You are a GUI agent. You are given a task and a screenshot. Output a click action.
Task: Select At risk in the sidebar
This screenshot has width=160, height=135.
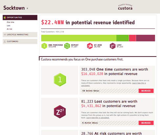click(x=10, y=29)
